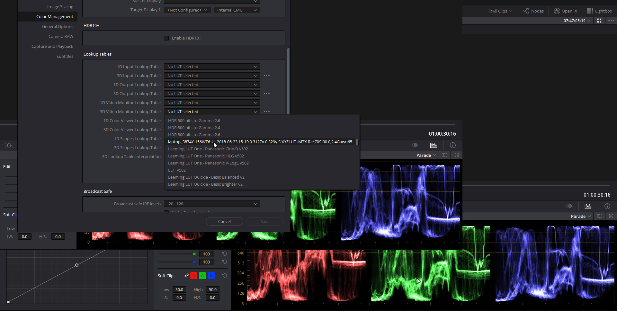Open lower Parade scope settings icon
Viewport: 617px width, 311px height.
click(x=599, y=216)
